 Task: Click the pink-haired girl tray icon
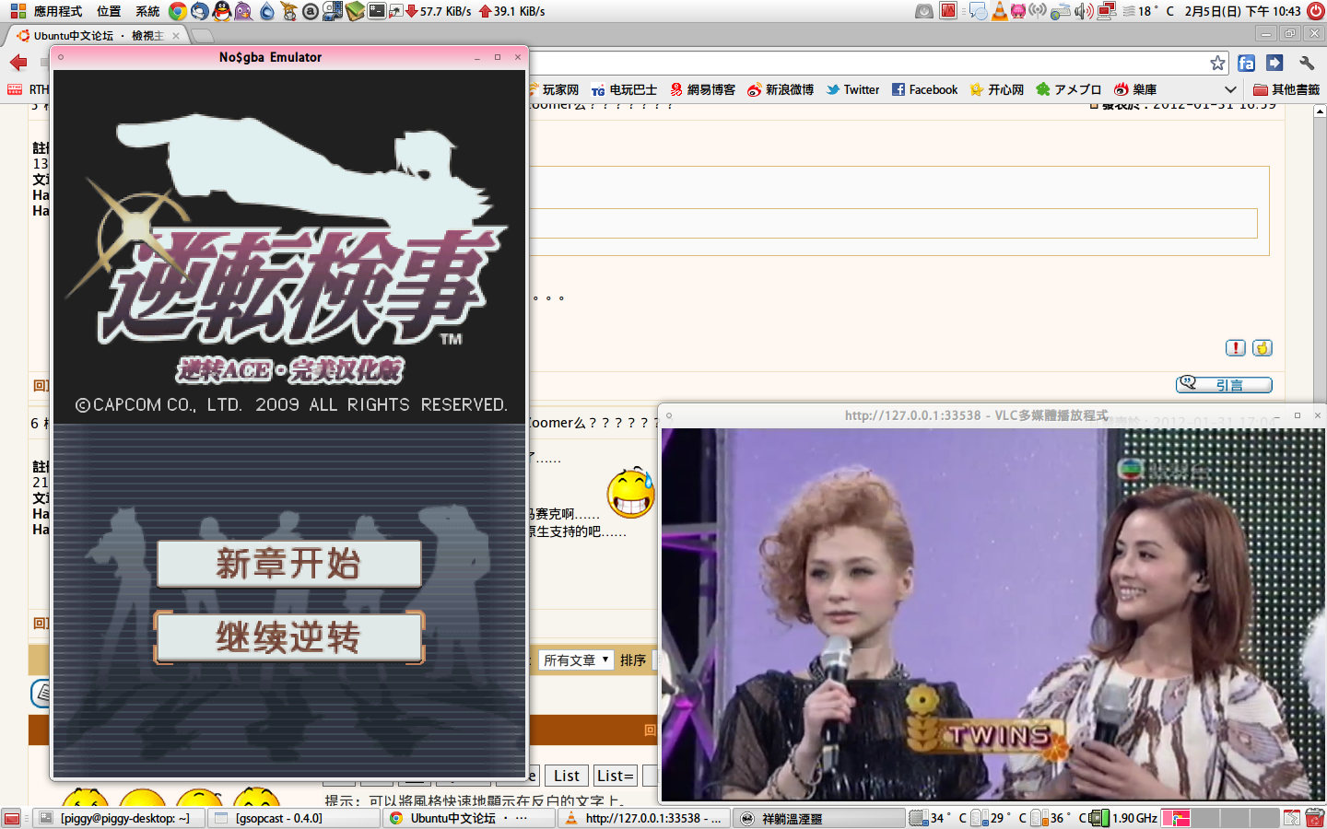click(x=1018, y=11)
